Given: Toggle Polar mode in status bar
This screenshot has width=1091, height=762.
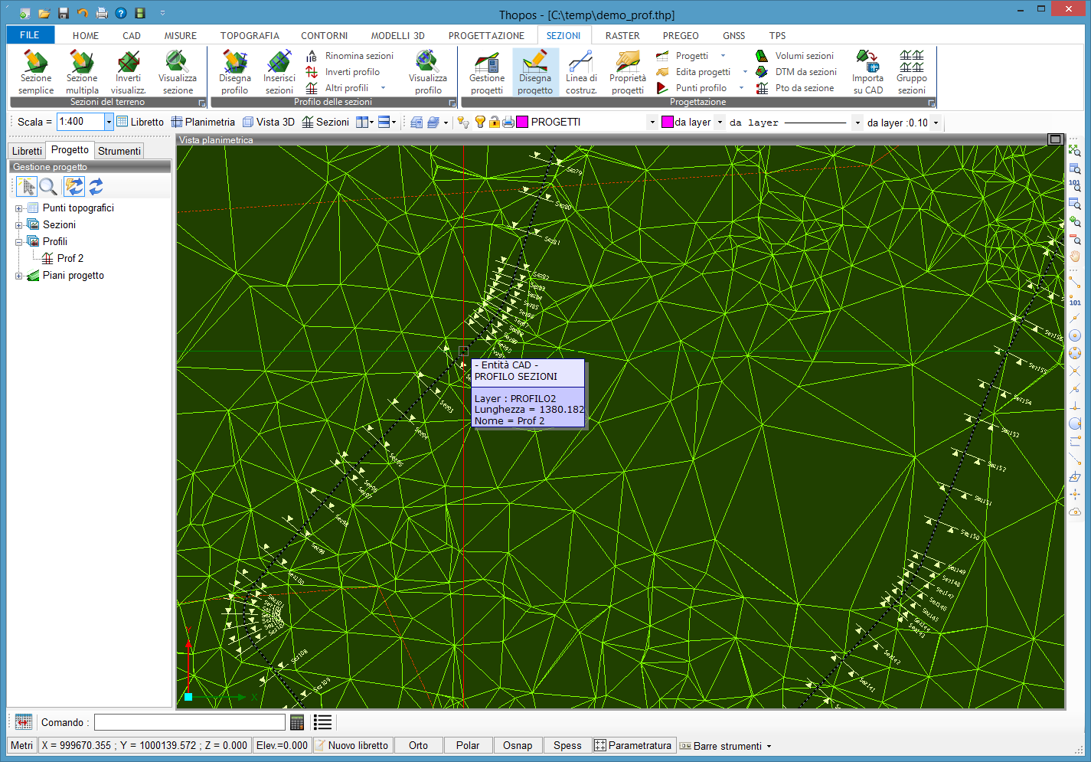Looking at the screenshot, I should (468, 745).
